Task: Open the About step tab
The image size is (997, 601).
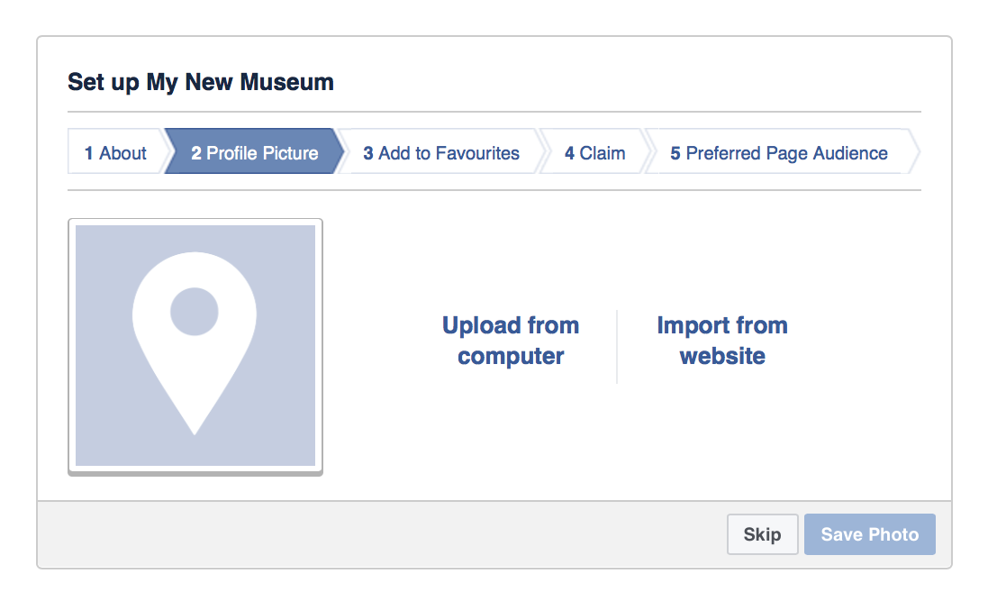Action: pos(118,151)
